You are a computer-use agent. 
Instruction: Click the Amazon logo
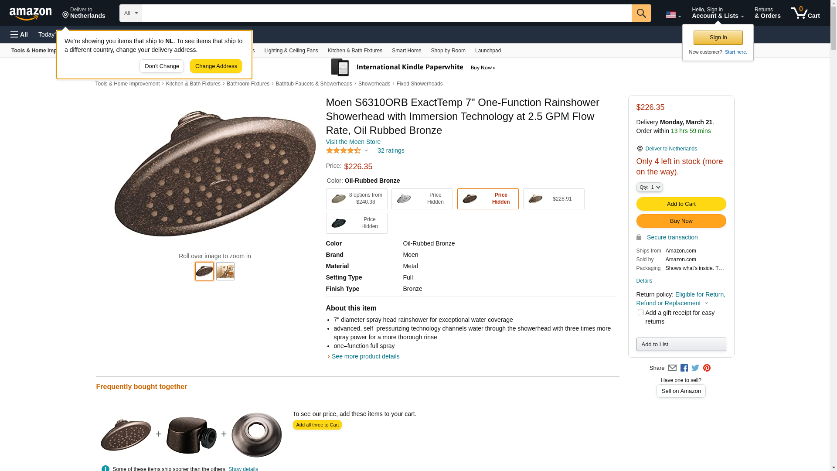coord(31,14)
